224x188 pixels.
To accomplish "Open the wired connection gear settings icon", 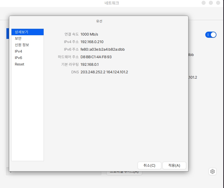I will pos(213,171).
